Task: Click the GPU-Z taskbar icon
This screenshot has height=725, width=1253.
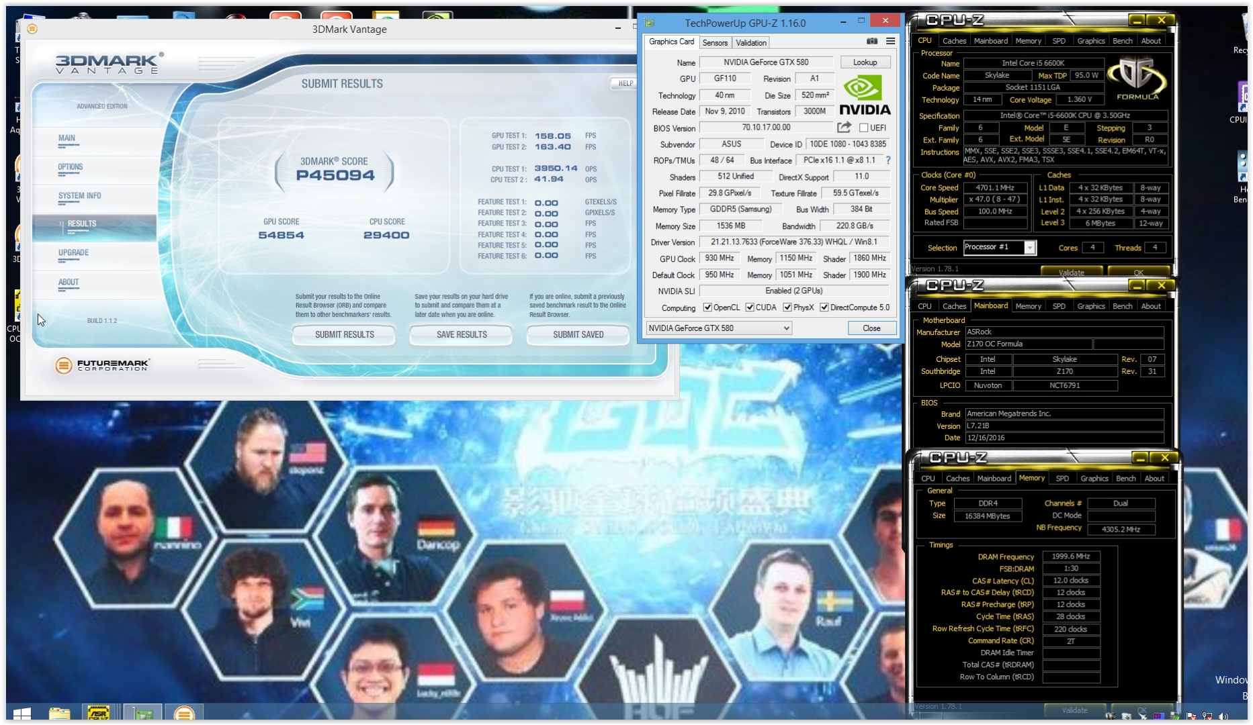Action: click(142, 713)
